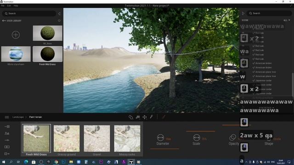
Task: Select the White styrofoam material
Action: coord(16,54)
